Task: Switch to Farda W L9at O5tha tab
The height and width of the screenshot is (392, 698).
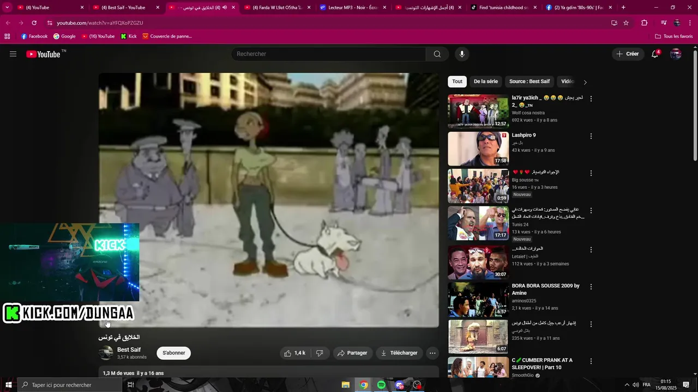Action: (x=276, y=8)
